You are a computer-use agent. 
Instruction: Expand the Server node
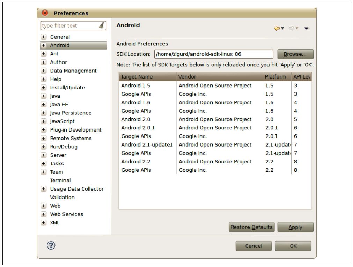point(44,155)
